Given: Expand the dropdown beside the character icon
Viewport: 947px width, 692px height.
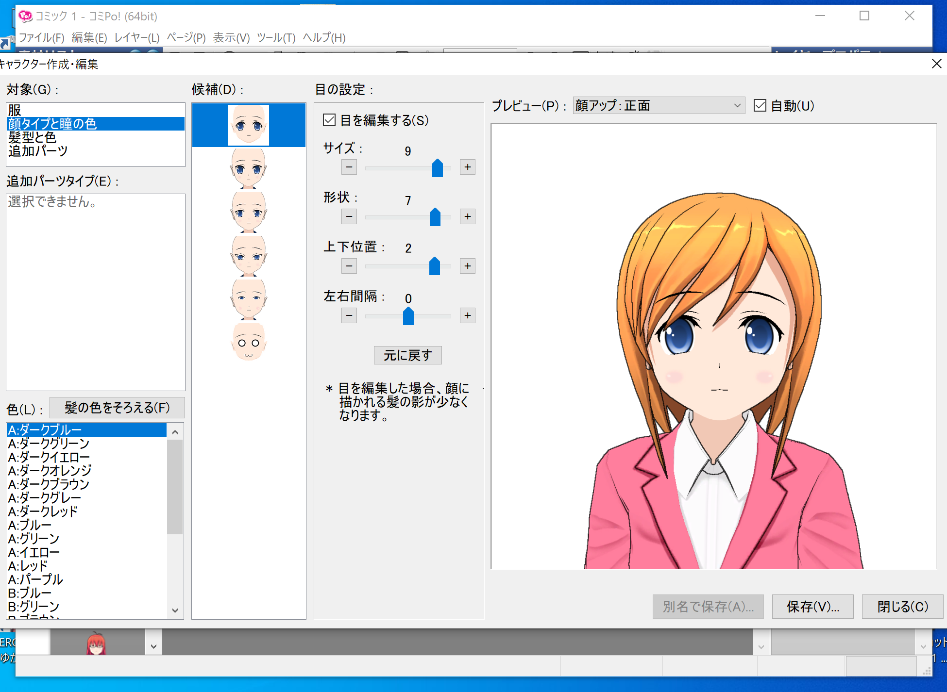Looking at the screenshot, I should (x=153, y=646).
